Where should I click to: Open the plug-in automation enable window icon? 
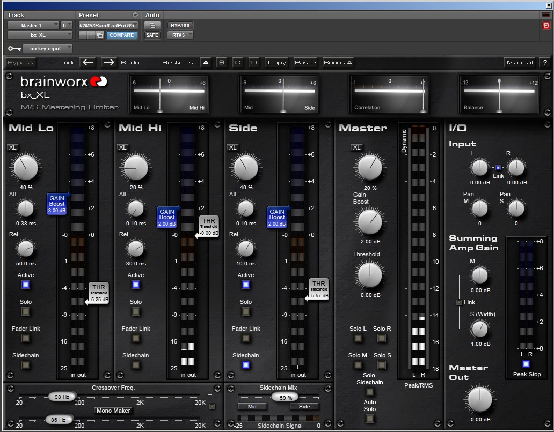(x=152, y=25)
